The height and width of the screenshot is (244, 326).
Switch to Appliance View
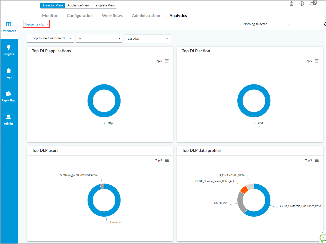coord(78,5)
